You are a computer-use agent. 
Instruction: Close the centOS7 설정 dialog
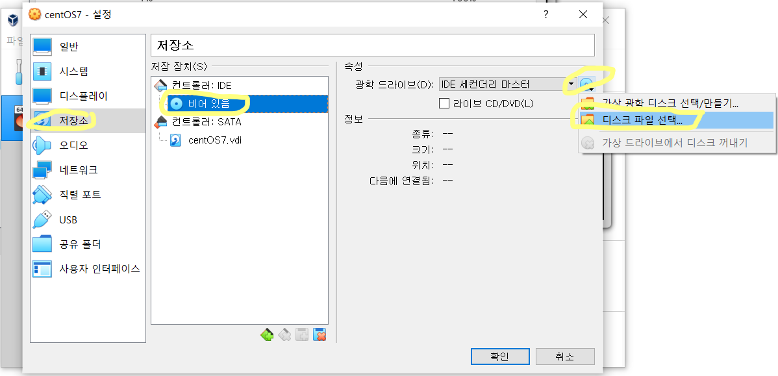584,15
